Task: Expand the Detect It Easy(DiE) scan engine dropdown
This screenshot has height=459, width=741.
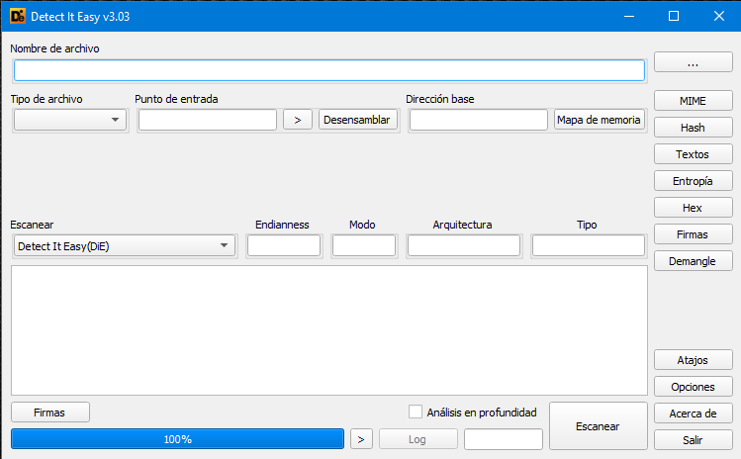Action: pos(125,245)
